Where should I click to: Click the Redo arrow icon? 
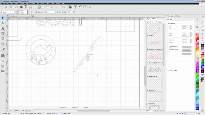pyautogui.click(x=85, y=7)
